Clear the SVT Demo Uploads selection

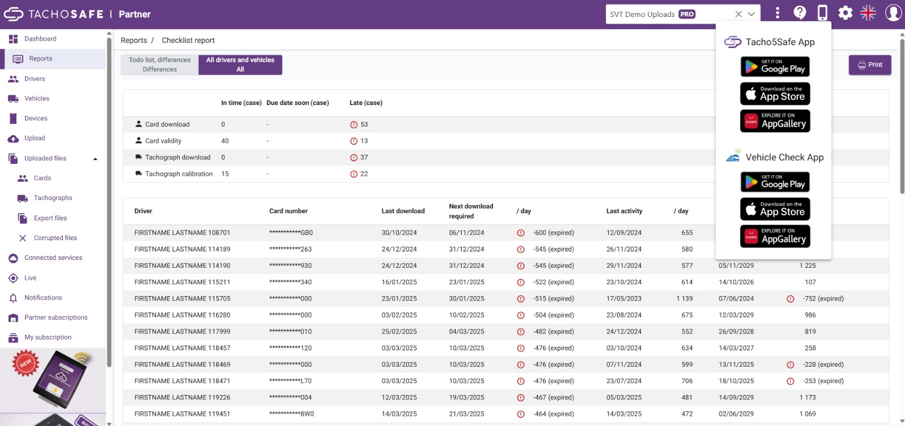pyautogui.click(x=738, y=14)
